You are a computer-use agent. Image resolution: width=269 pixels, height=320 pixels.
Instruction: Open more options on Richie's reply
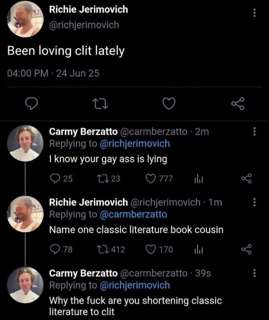(x=255, y=202)
